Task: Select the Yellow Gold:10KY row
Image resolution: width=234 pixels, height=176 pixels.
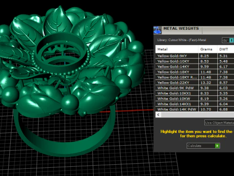Action: pyautogui.click(x=195, y=61)
